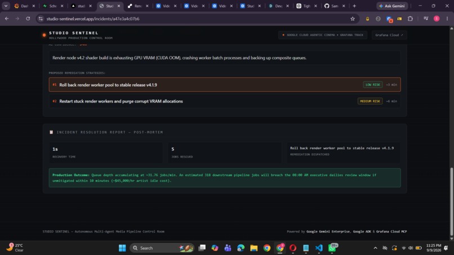Click the MEDIUM RISK badge
Viewport: 454px width, 255px height.
[370, 101]
